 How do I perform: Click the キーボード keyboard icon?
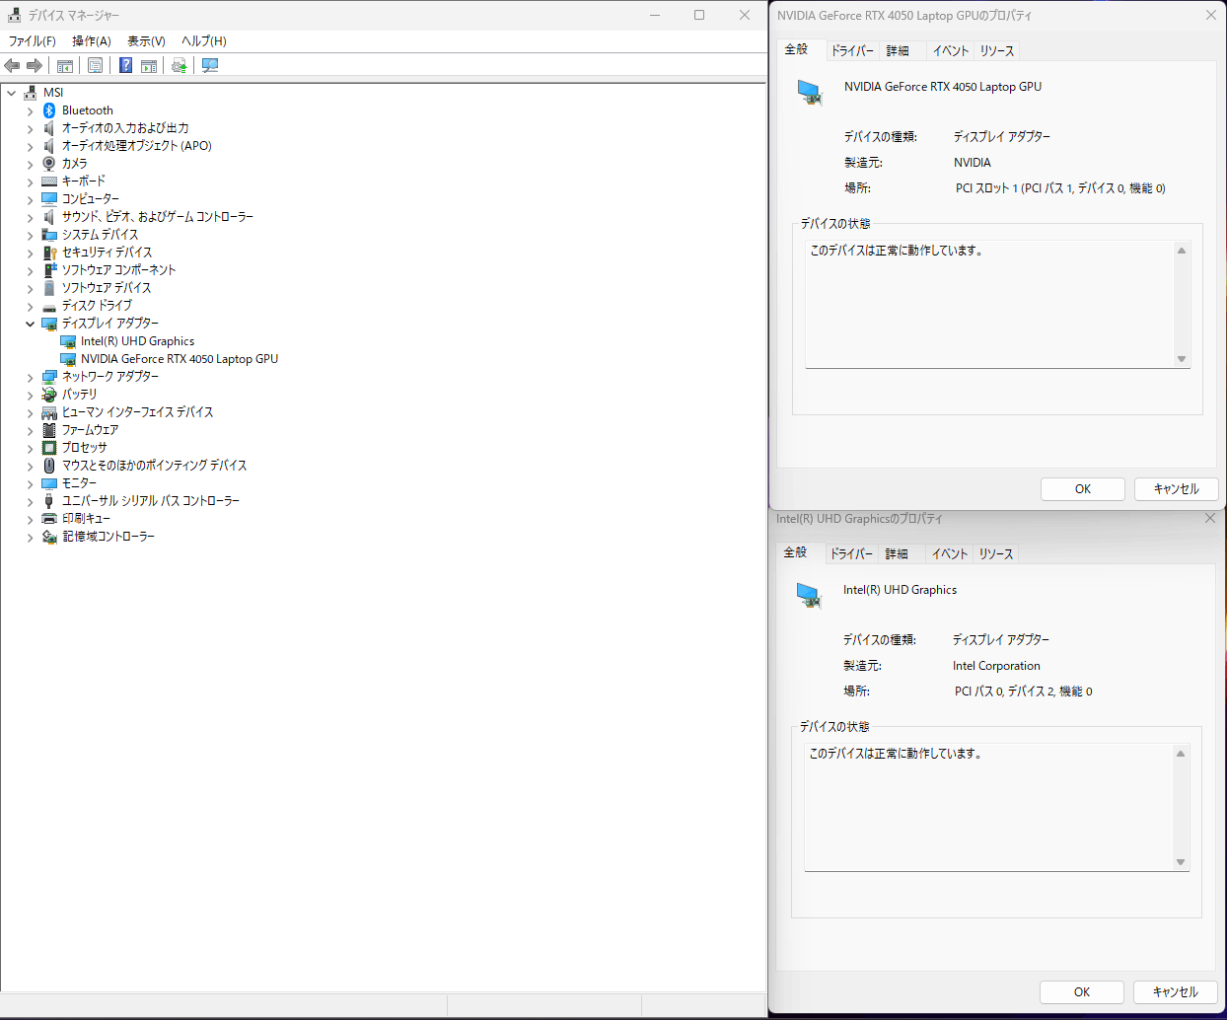[x=49, y=182]
